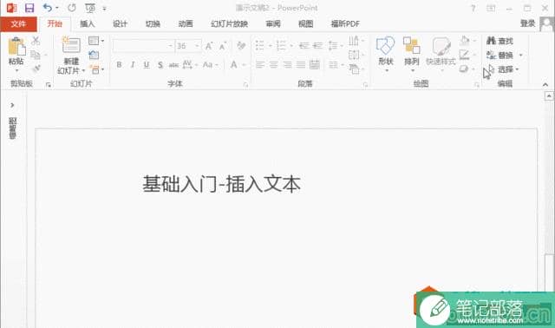Toggle Strikethrough abc button
The width and height of the screenshot is (555, 328).
pos(173,65)
